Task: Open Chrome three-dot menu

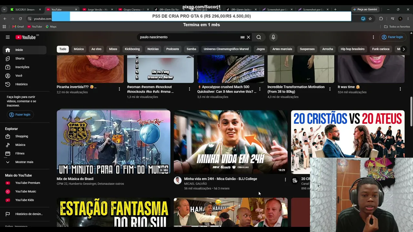Action: pyautogui.click(x=408, y=19)
